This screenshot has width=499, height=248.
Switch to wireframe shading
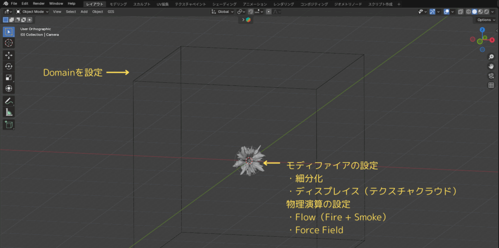point(468,12)
